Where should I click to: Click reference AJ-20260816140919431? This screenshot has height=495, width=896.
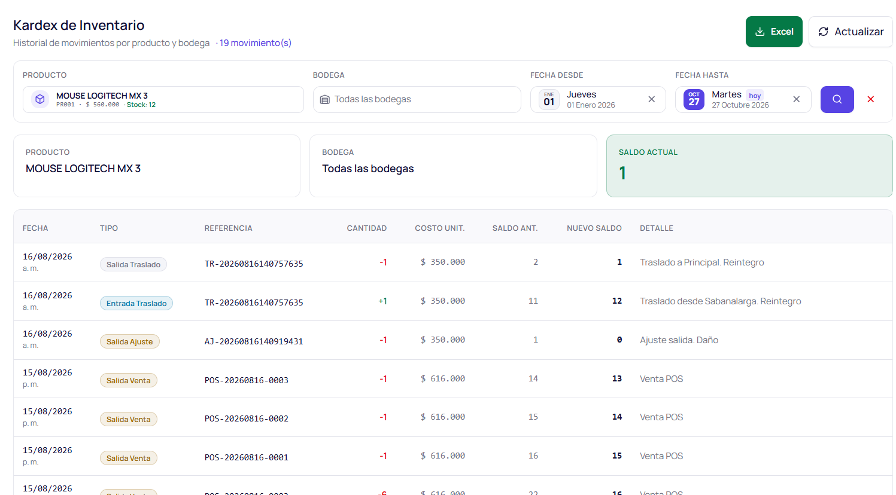pyautogui.click(x=254, y=341)
